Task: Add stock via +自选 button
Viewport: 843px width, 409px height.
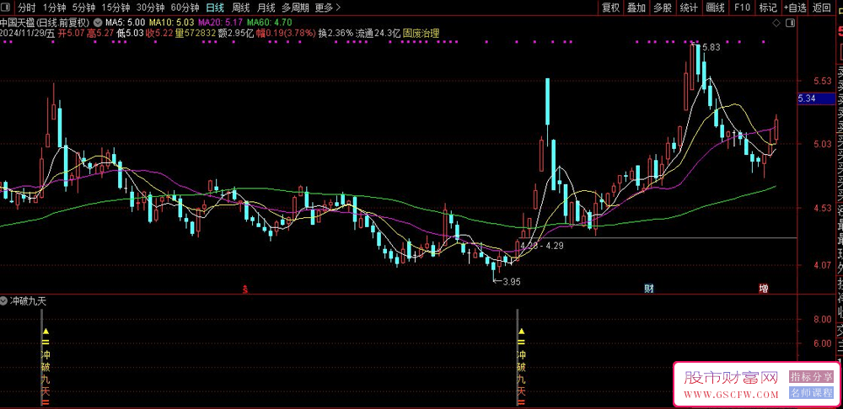Action: [795, 8]
